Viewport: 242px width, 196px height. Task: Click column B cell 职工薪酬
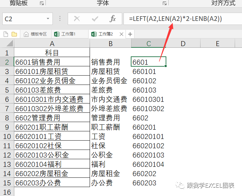[111, 127]
